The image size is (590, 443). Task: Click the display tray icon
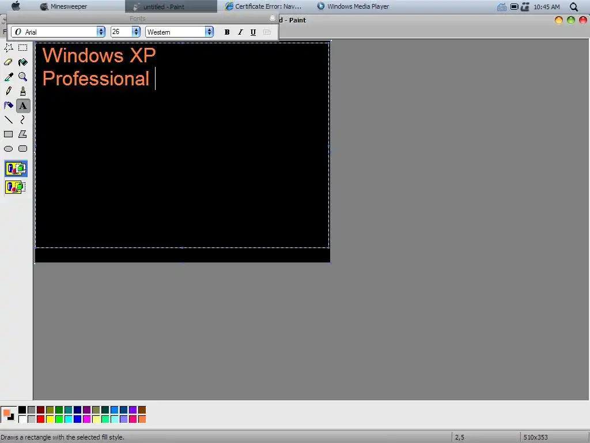point(515,7)
